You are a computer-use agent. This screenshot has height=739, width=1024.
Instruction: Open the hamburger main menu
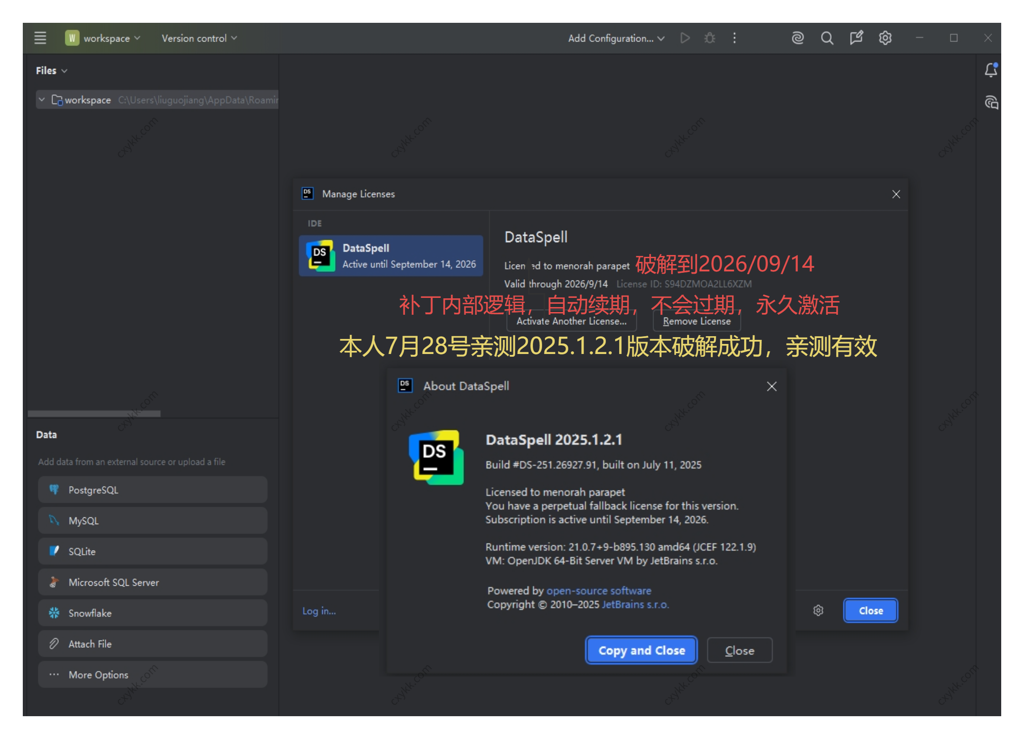40,38
